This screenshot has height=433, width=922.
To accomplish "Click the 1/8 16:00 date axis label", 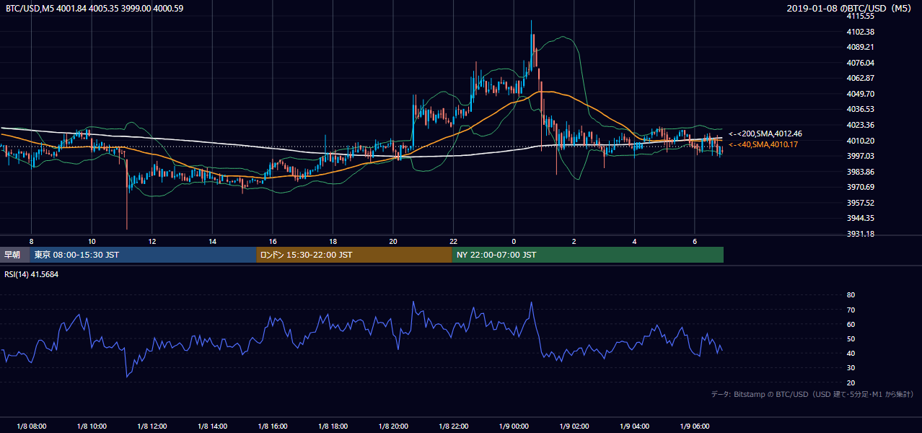I will [273, 427].
